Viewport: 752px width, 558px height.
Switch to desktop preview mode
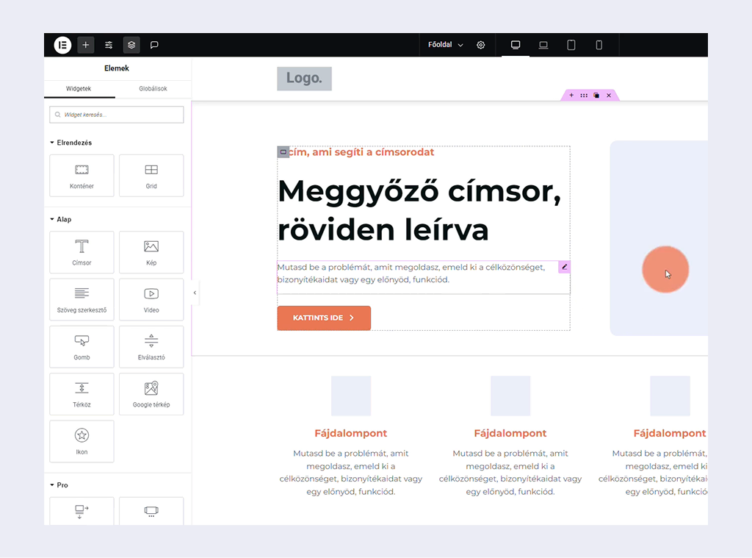516,45
